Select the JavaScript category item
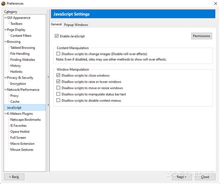Viewport: 220px width, 184px height. pyautogui.click(x=14, y=107)
